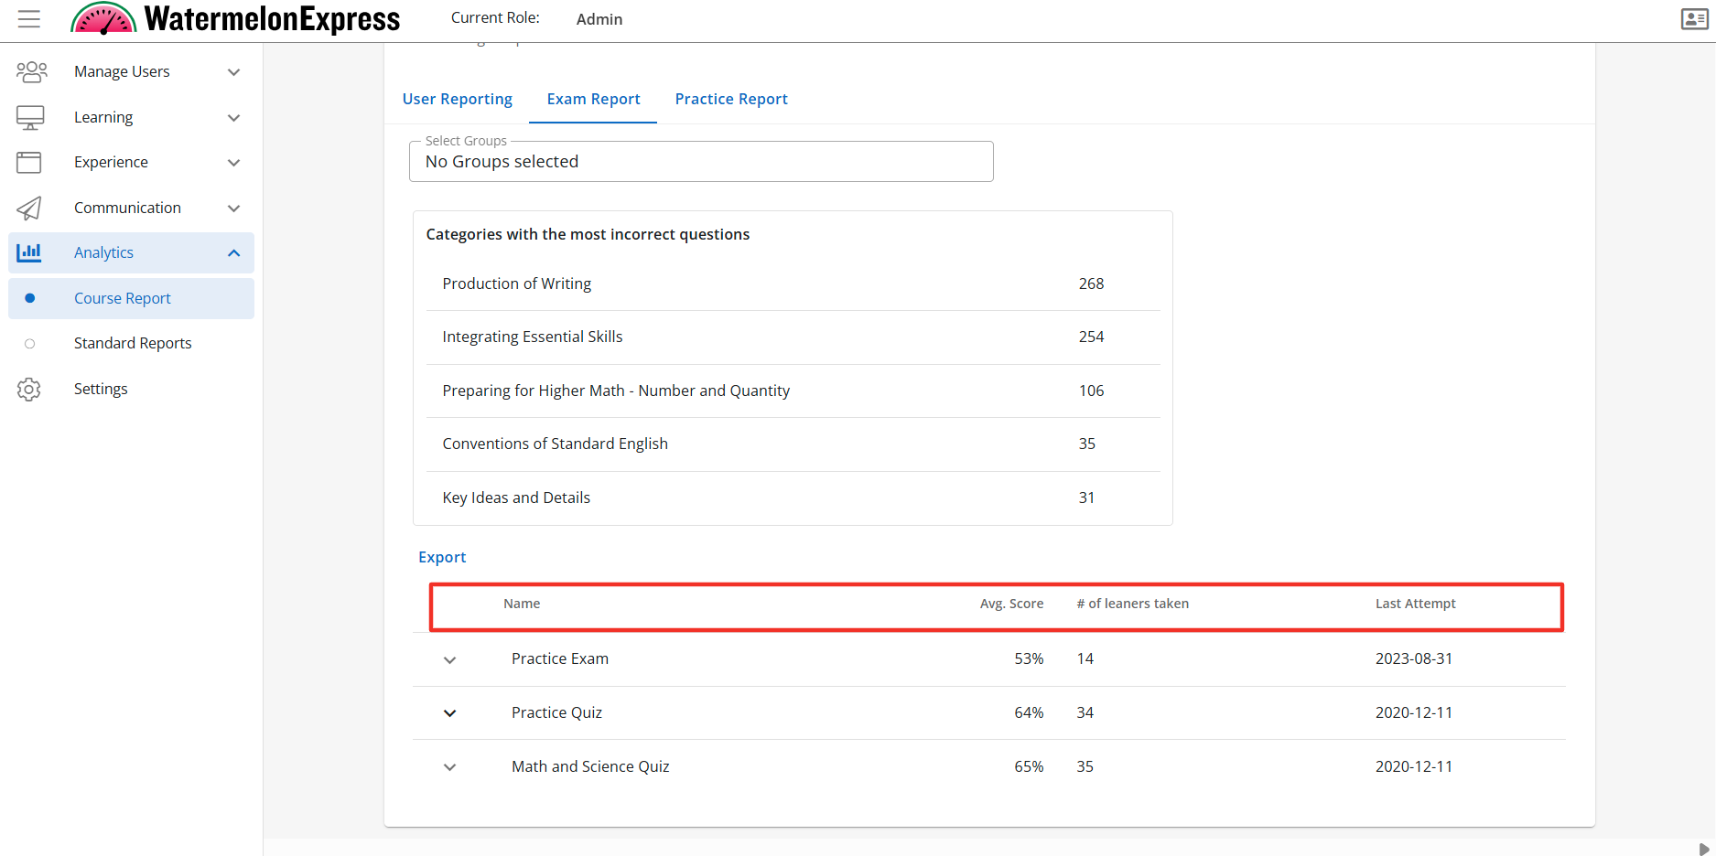This screenshot has height=856, width=1716.
Task: Click the Communication paper plane icon
Action: [29, 209]
